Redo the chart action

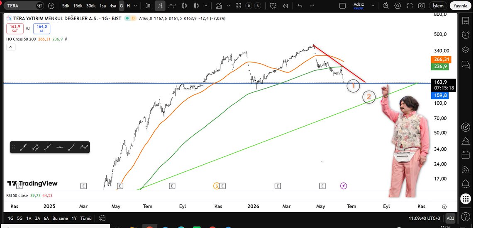coord(312,6)
